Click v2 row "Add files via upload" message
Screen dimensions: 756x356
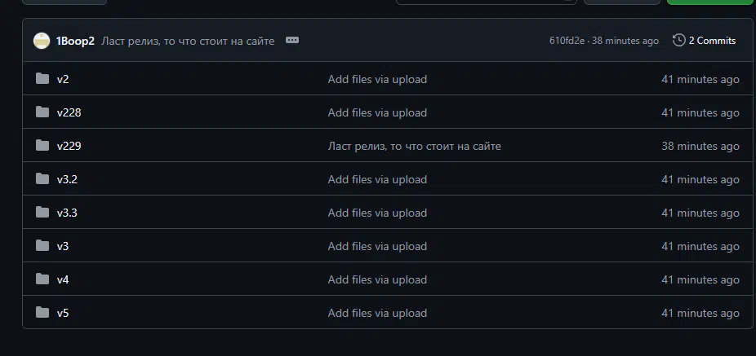[x=377, y=79]
